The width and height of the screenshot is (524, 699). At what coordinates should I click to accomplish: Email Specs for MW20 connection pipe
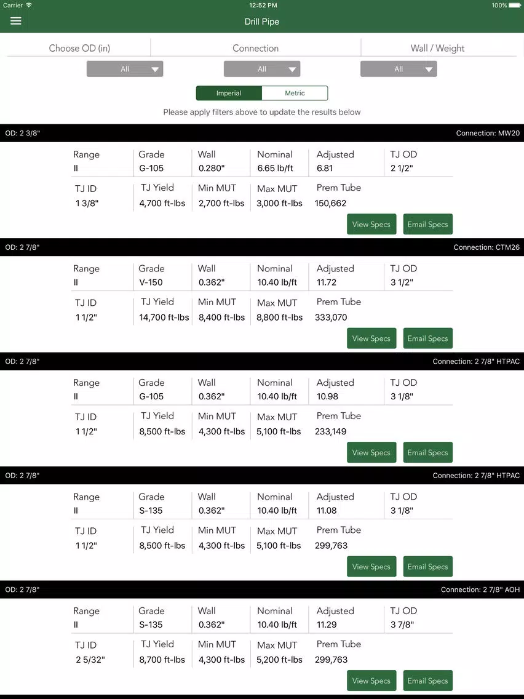coord(428,224)
